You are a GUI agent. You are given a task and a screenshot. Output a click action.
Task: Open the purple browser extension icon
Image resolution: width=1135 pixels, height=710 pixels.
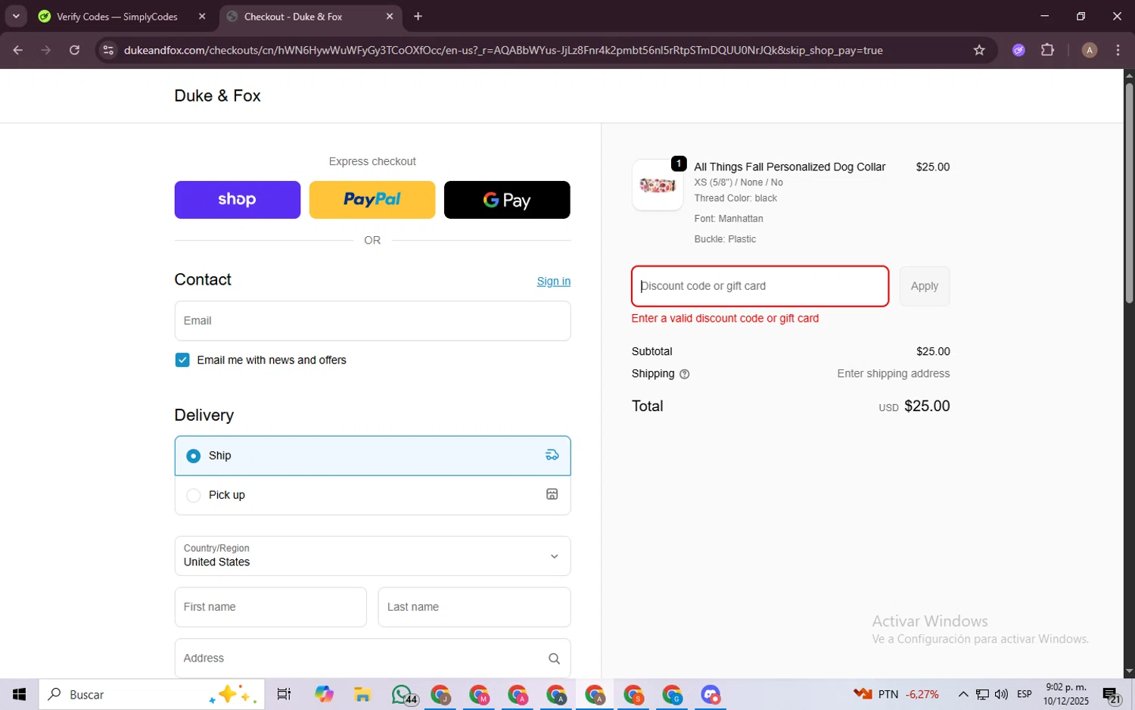[x=1018, y=50]
